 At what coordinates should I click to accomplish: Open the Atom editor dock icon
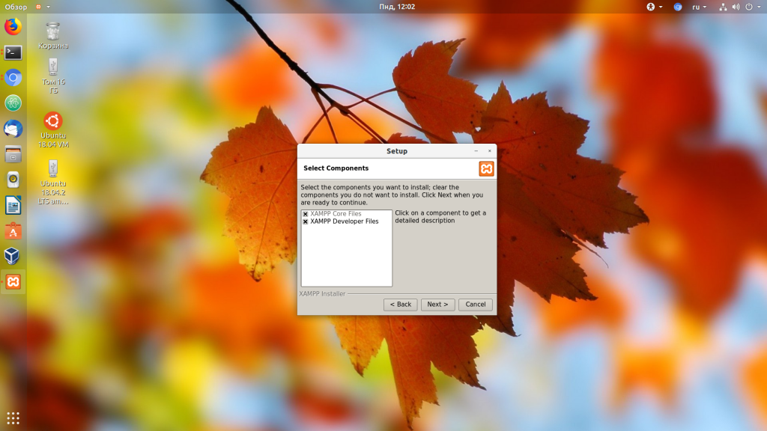point(13,103)
